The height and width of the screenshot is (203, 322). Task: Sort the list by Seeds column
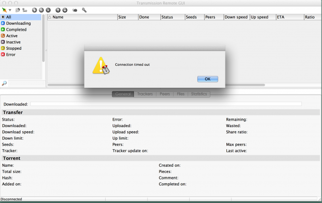click(195, 17)
